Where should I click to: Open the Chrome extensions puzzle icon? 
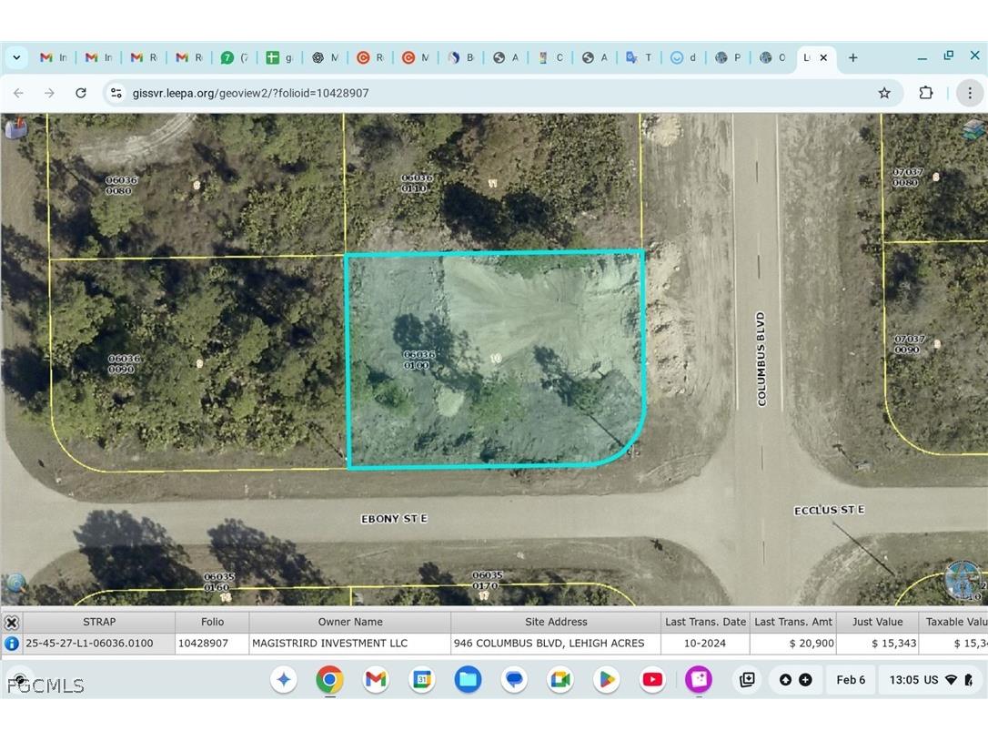pyautogui.click(x=926, y=93)
